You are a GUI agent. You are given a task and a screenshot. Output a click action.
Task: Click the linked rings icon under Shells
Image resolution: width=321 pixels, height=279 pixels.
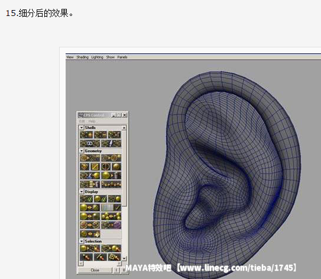pyautogui.click(x=90, y=143)
